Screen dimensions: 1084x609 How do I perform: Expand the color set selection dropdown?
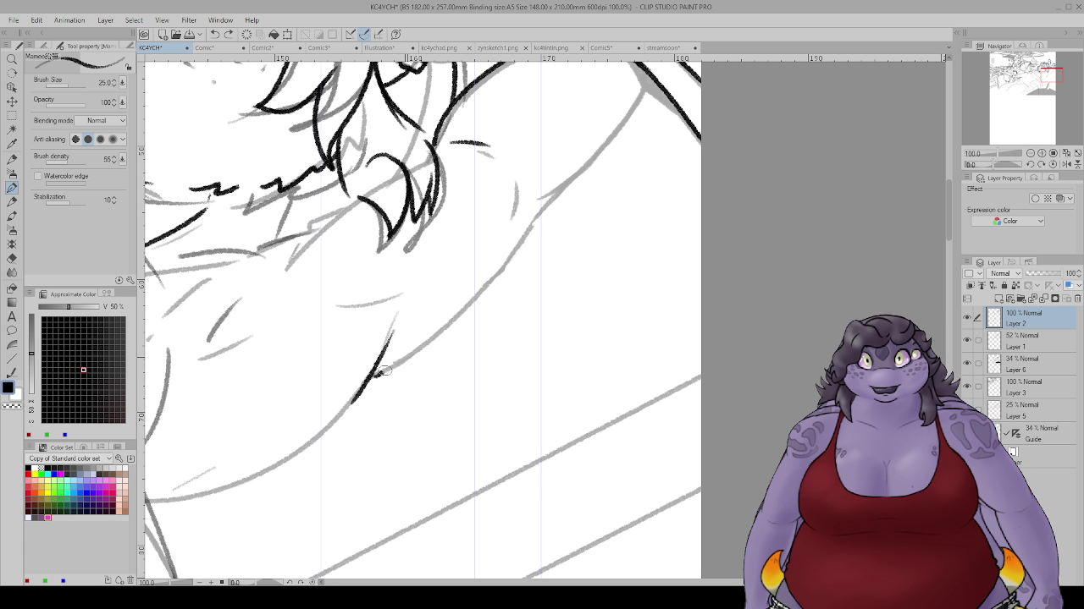108,458
